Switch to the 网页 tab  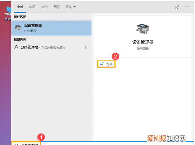[56, 7]
